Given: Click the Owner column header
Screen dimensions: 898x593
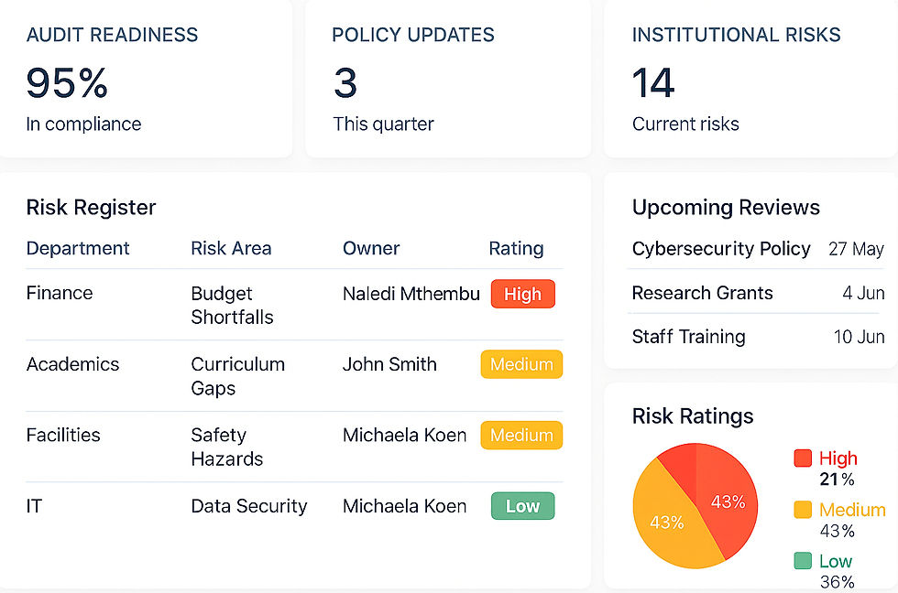Looking at the screenshot, I should coord(371,248).
